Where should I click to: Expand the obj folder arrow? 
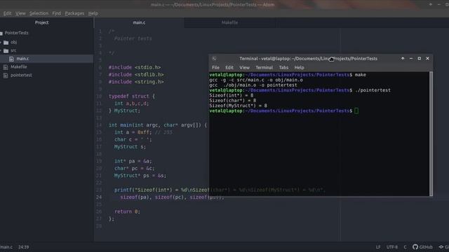point(1,43)
